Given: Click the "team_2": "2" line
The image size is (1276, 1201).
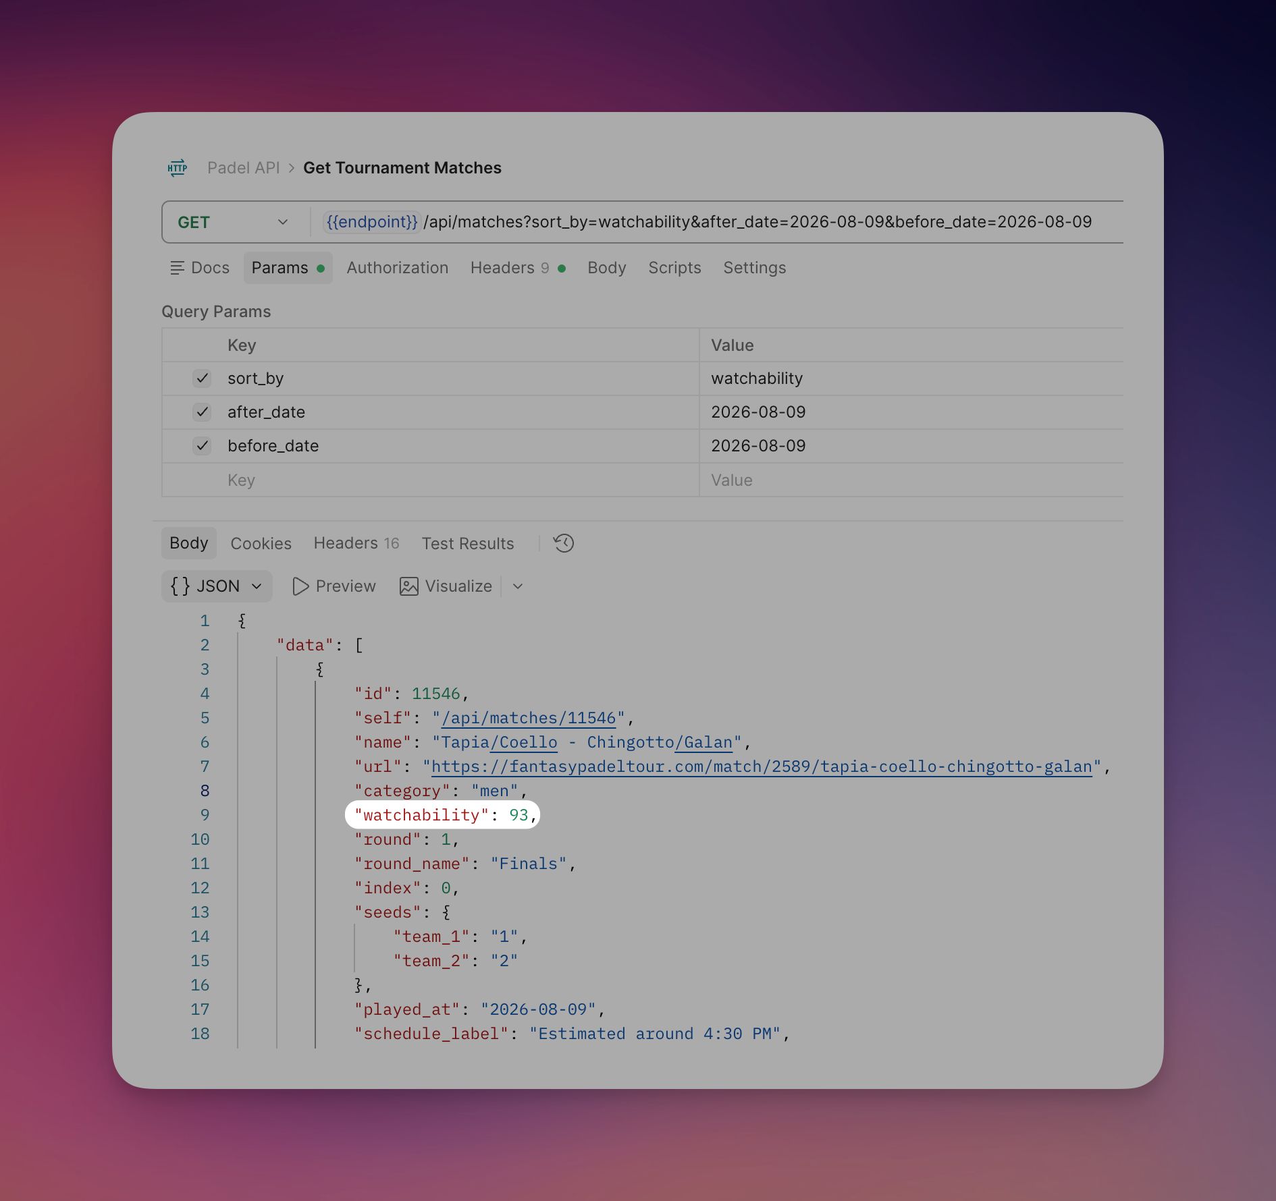Looking at the screenshot, I should (x=456, y=961).
